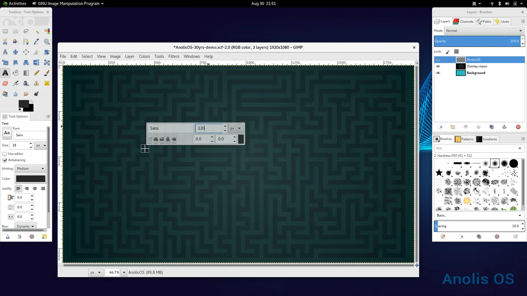Open the brush filter dropdown arrow
This screenshot has width=527, height=296.
click(520, 148)
